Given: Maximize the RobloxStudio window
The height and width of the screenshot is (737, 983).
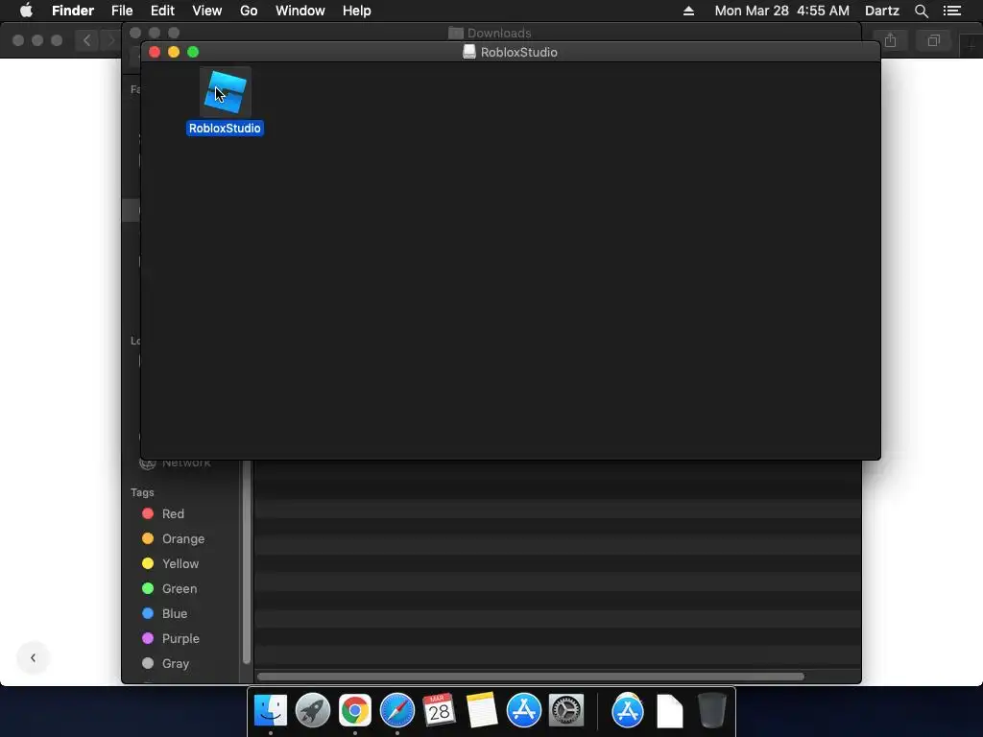Looking at the screenshot, I should point(193,52).
